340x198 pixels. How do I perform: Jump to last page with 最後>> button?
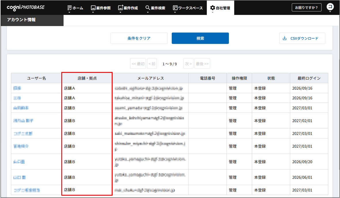tap(202, 64)
